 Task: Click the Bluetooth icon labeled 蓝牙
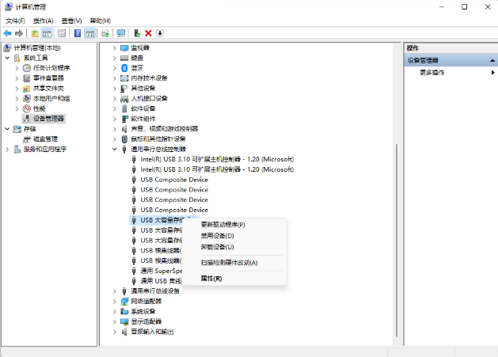tap(124, 68)
